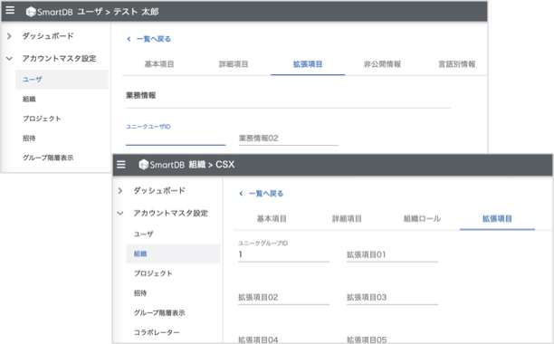The image size is (554, 344).
Task: Open 組織ロール tab in organization window
Action: click(x=422, y=219)
